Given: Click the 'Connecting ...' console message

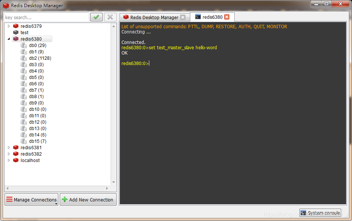Looking at the screenshot, I should [136, 32].
